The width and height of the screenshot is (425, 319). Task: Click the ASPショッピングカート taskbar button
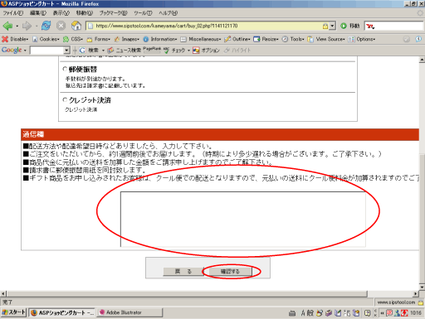[x=62, y=312]
